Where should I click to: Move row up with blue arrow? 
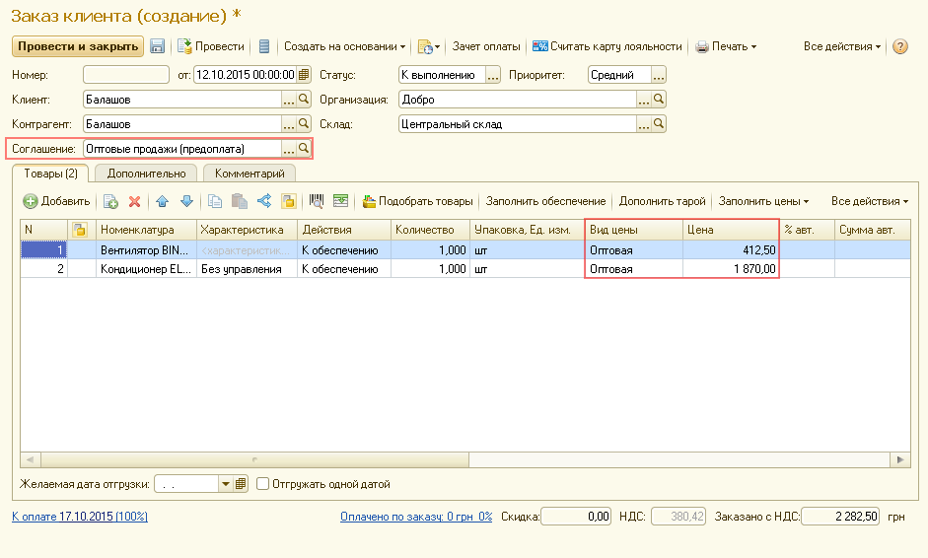[162, 201]
